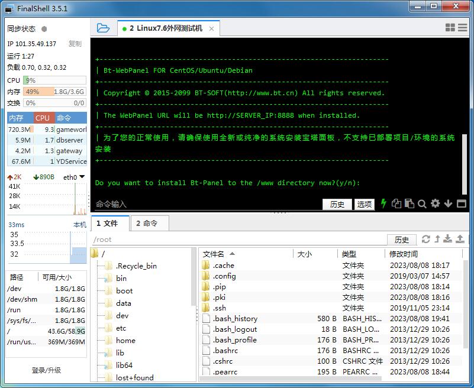Screen dimensions: 474x388
Task: Click the FinalShell app icon in title bar
Action: (x=9, y=8)
